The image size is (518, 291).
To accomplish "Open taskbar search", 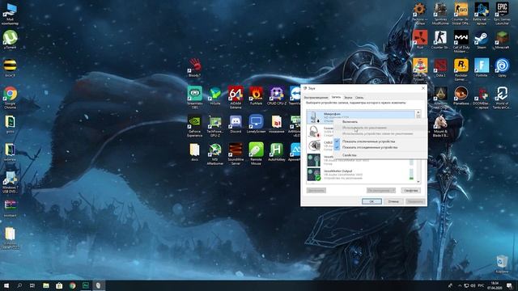I will click(19, 285).
